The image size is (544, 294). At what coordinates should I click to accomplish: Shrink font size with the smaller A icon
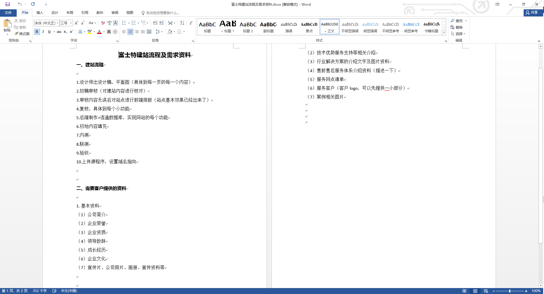point(83,23)
